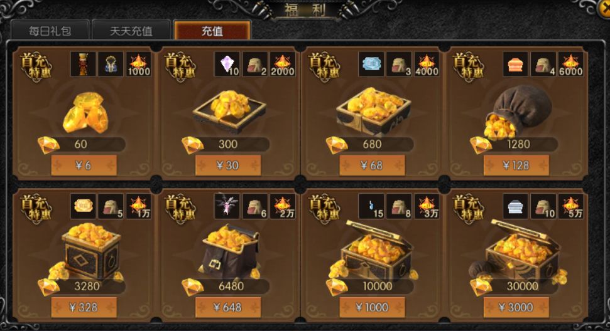Click the ¥6 purchase button

[84, 165]
